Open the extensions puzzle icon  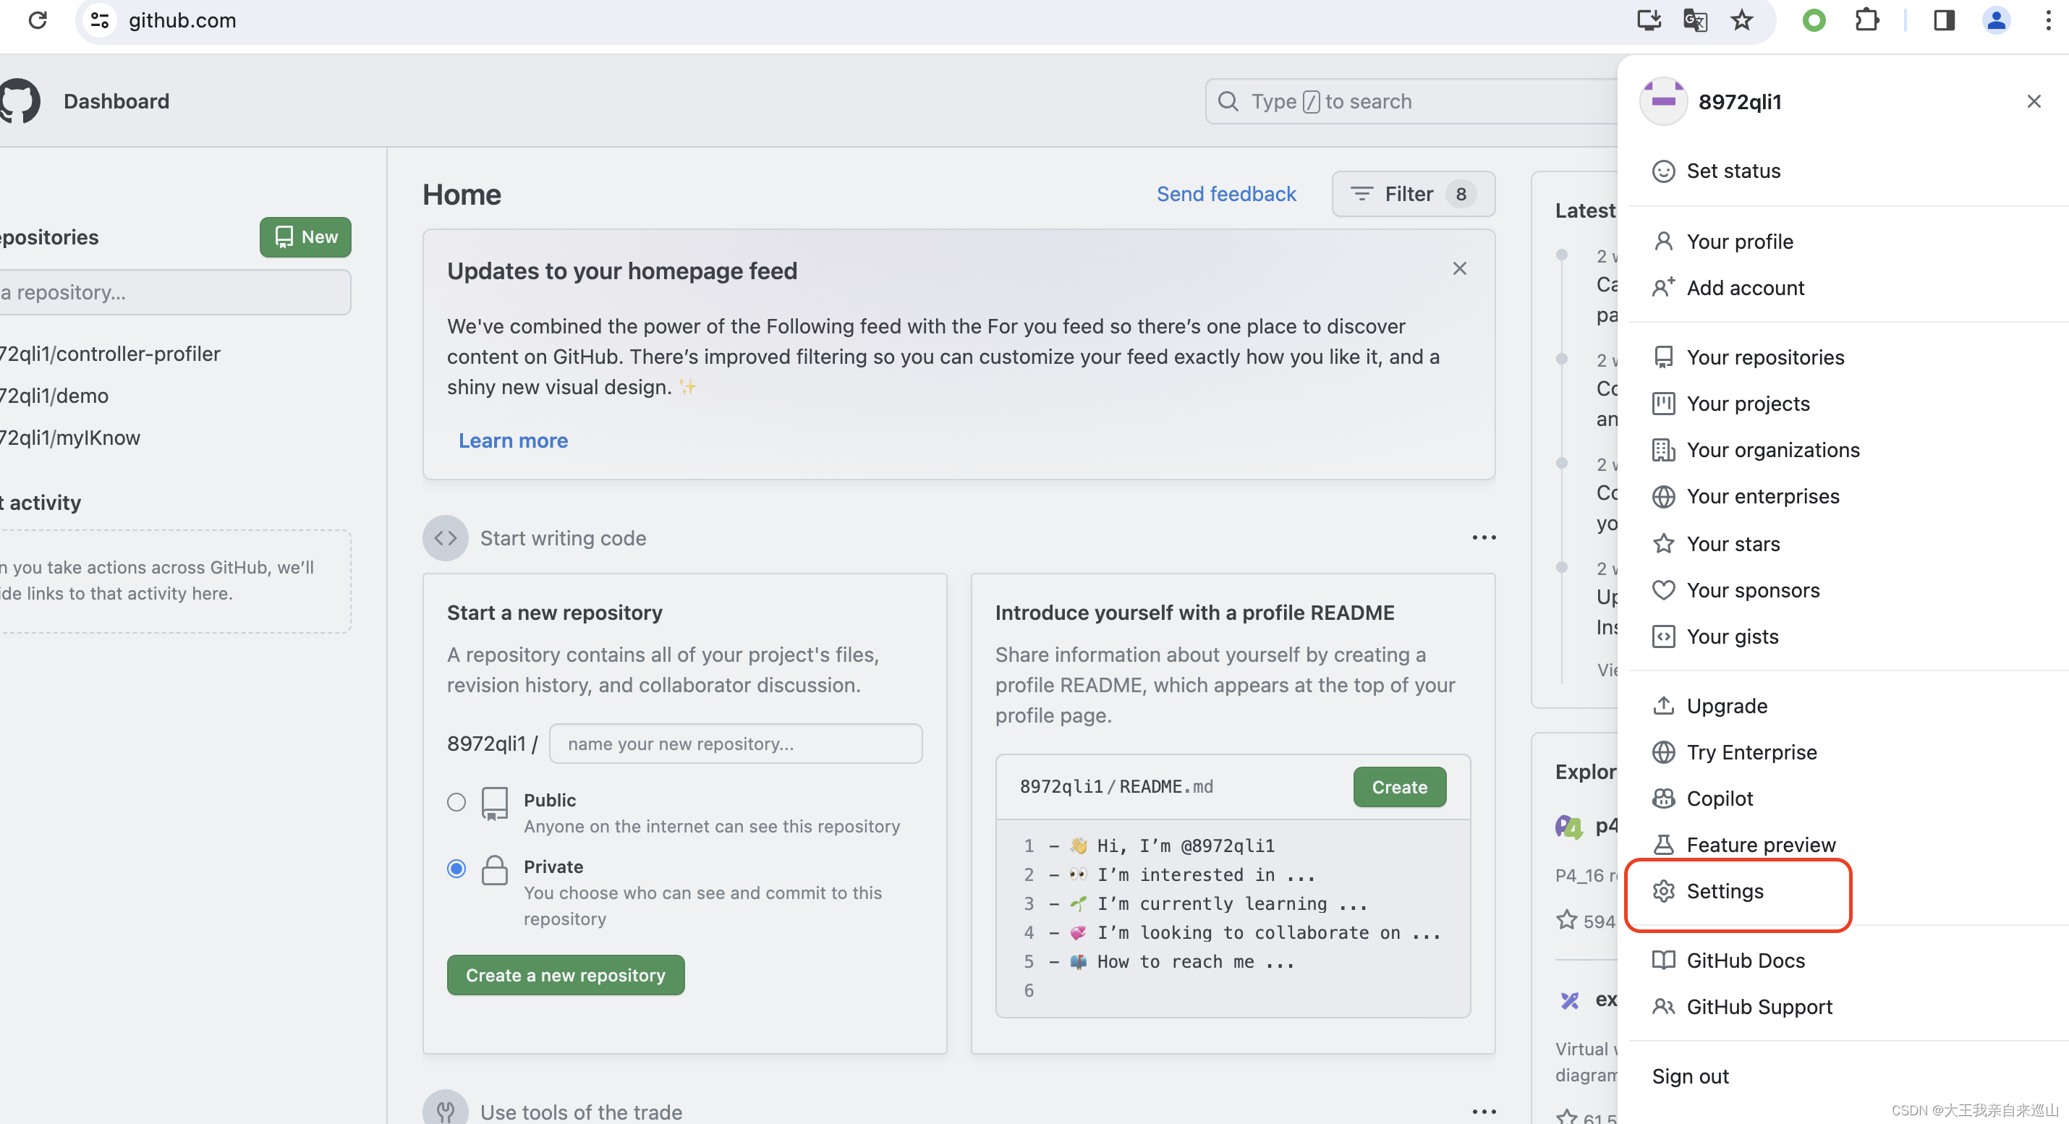1867,20
